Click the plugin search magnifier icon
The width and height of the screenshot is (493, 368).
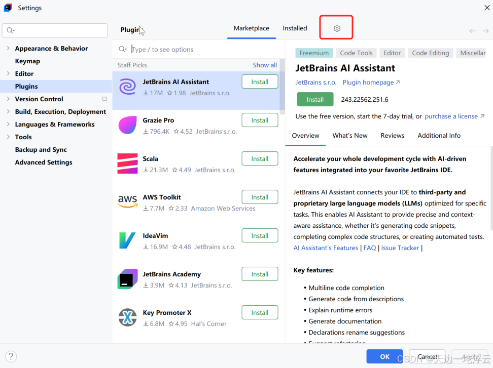point(123,49)
